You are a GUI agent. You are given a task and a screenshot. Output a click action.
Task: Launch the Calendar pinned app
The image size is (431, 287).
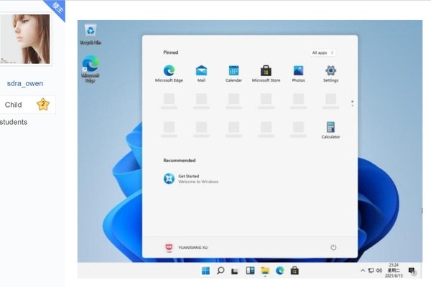[x=233, y=74]
